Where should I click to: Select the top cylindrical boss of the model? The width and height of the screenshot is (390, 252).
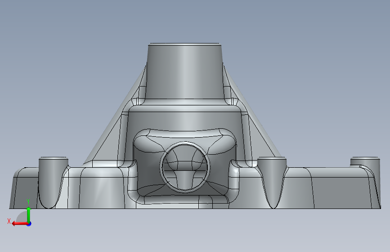(x=184, y=71)
